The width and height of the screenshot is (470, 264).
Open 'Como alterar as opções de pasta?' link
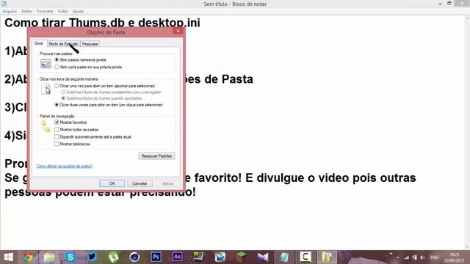pyautogui.click(x=65, y=166)
